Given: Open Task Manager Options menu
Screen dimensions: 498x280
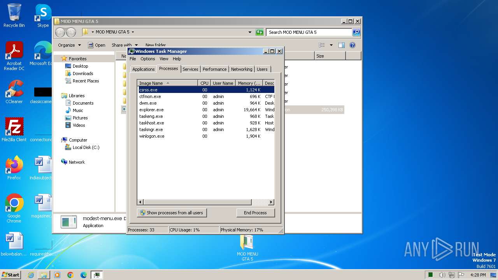Looking at the screenshot, I should coord(147,59).
